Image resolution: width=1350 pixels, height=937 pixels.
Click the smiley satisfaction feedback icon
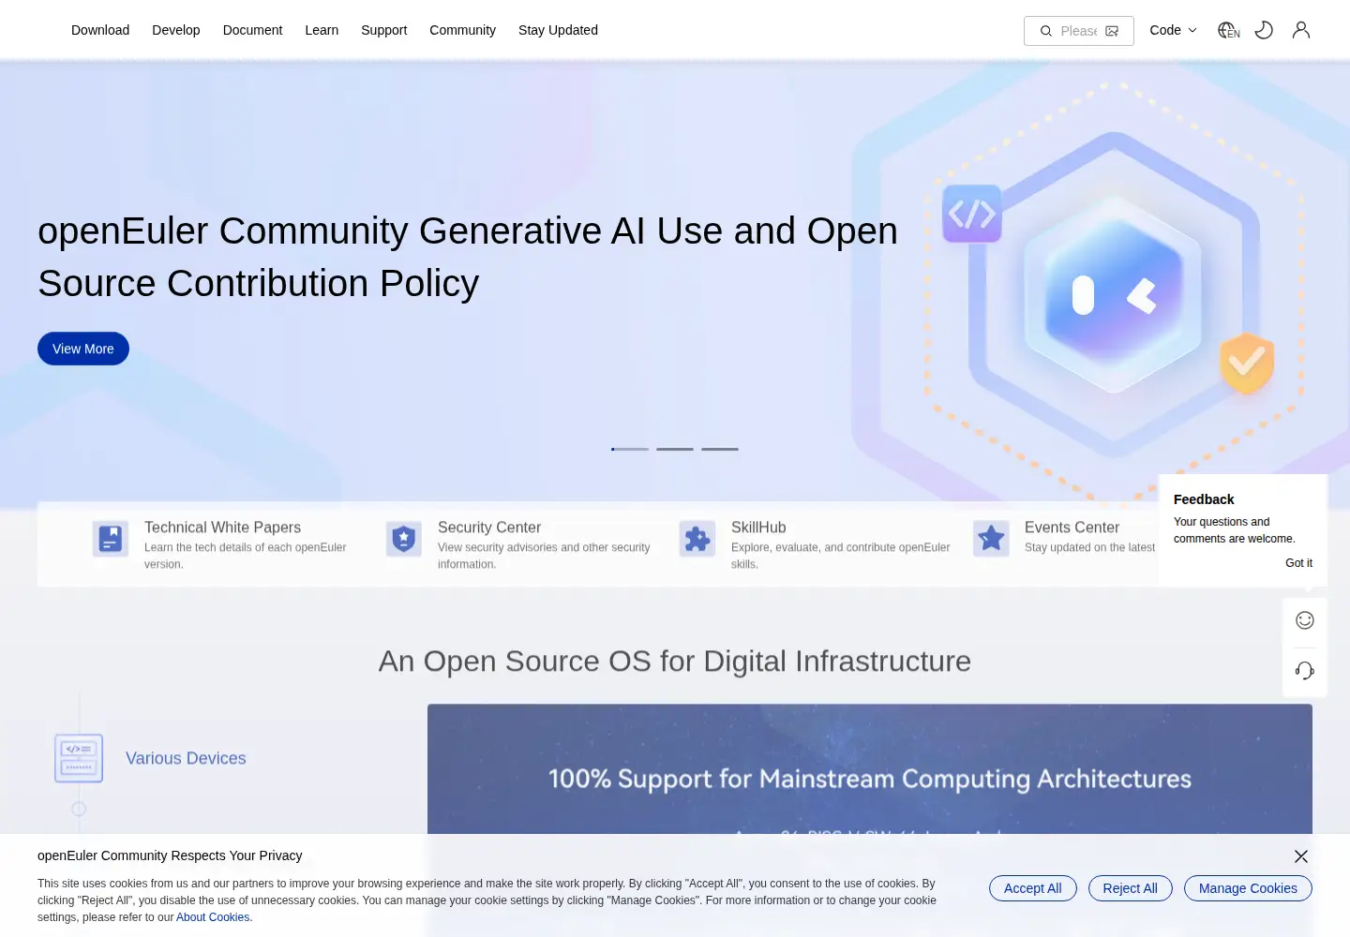[1305, 620]
